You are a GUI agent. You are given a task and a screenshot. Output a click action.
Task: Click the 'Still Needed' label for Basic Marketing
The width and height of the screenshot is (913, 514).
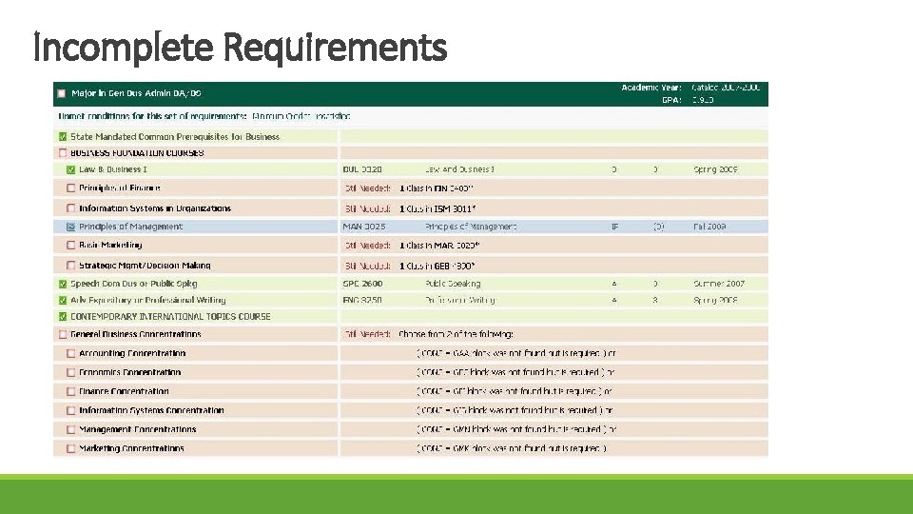point(367,246)
